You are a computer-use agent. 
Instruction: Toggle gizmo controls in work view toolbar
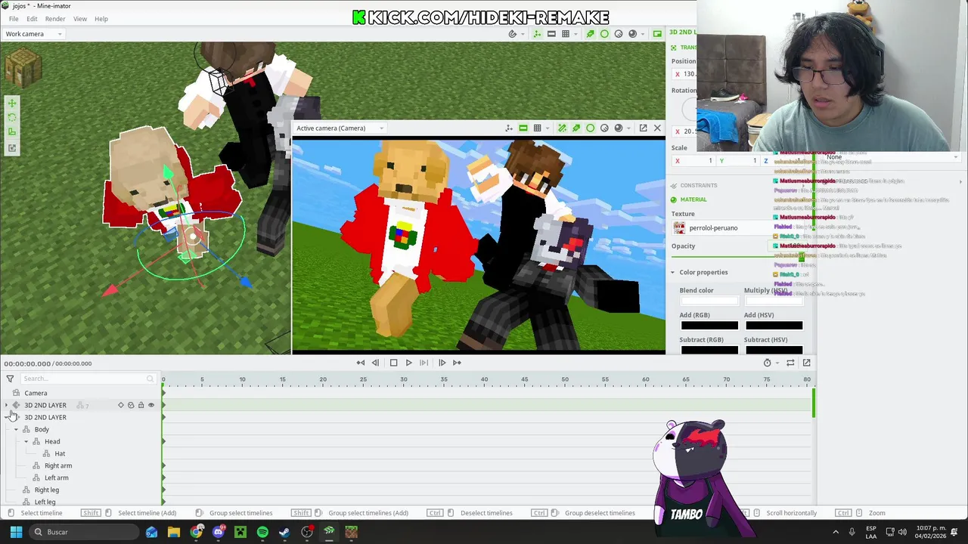(537, 34)
